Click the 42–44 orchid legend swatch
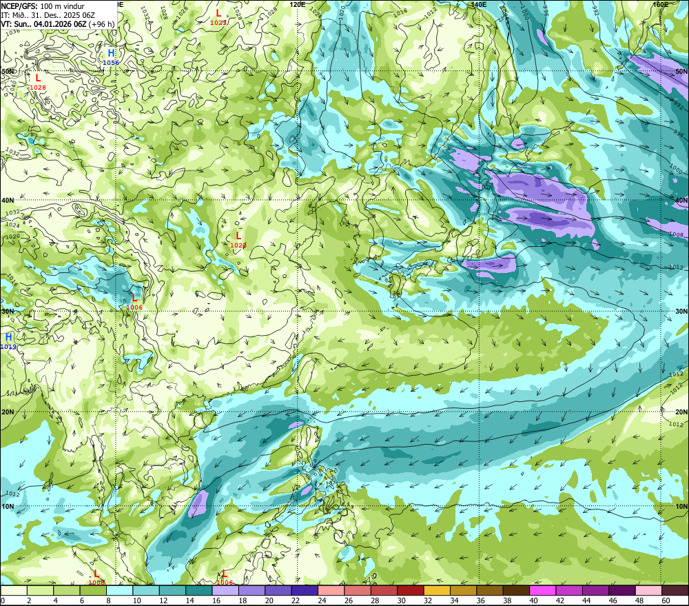This screenshot has height=606, width=689. click(x=569, y=590)
